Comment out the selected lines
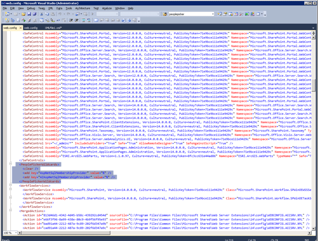The image size is (318, 241). coord(84,20)
